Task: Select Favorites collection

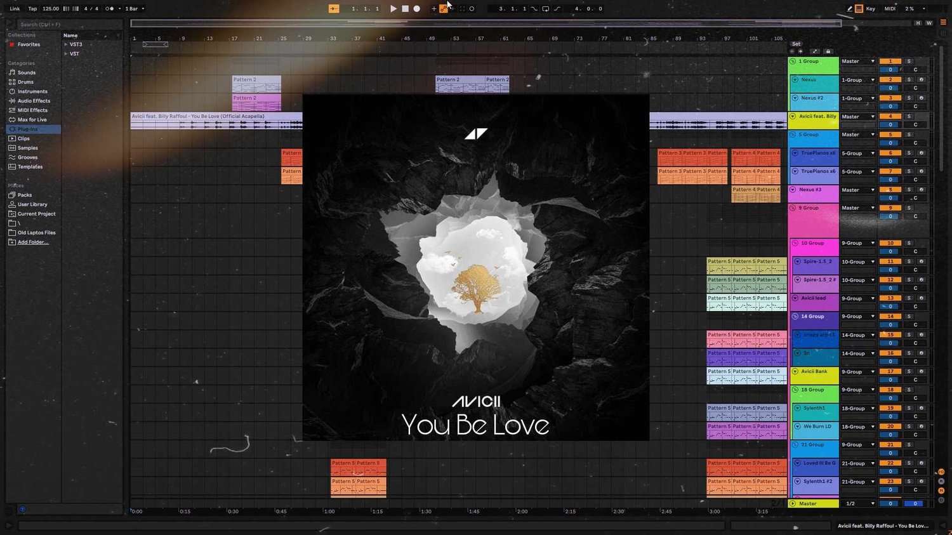Action: click(x=29, y=44)
